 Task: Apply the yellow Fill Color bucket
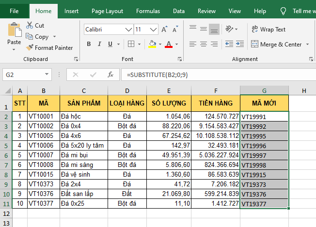(x=152, y=45)
